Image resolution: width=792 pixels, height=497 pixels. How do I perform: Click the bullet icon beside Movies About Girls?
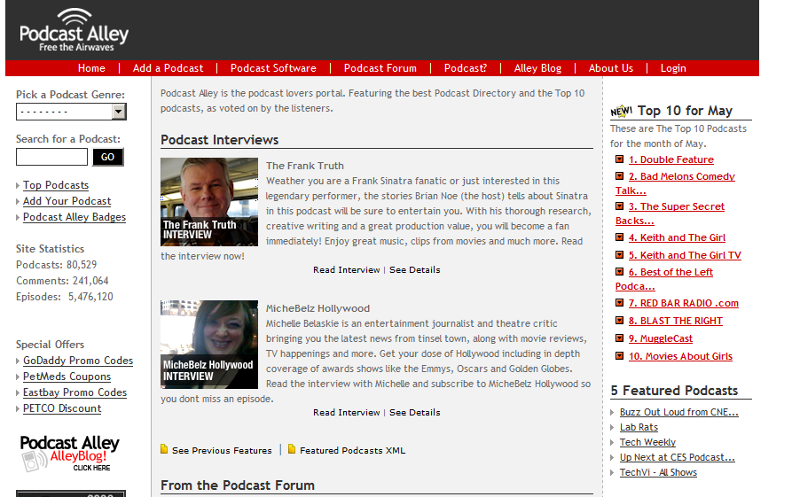tap(619, 356)
